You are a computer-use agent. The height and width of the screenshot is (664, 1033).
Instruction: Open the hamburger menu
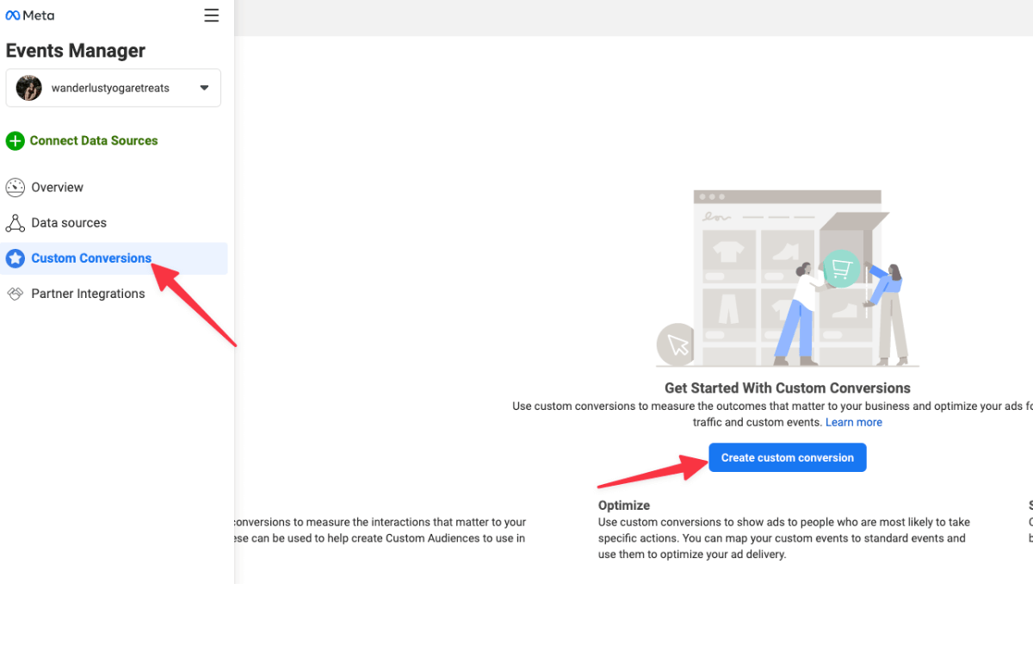[x=211, y=15]
